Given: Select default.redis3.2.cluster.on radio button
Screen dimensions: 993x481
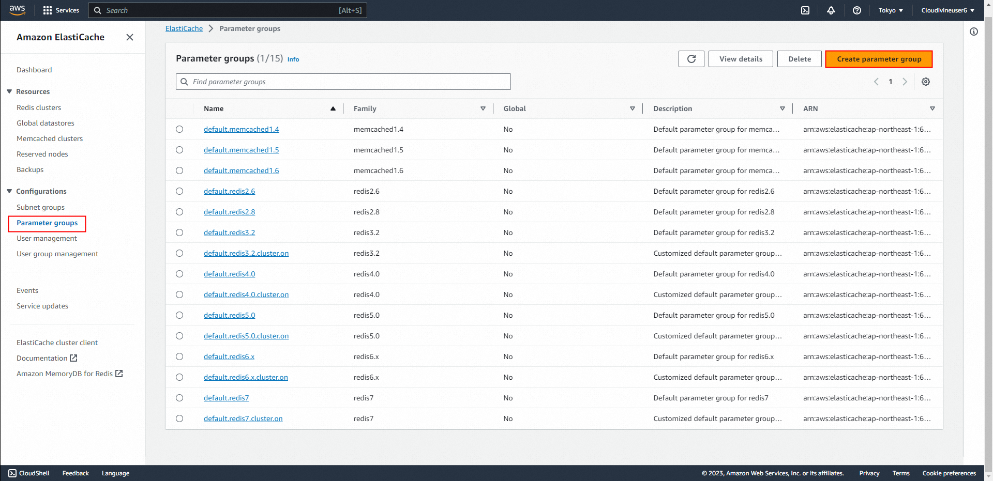Looking at the screenshot, I should 179,253.
